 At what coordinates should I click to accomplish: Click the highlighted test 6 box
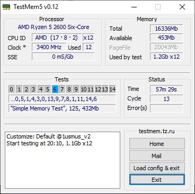[55, 89]
